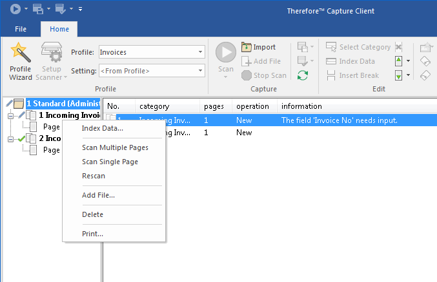This screenshot has height=282, width=437.
Task: Choose Add File... from context menu
Action: click(x=114, y=195)
